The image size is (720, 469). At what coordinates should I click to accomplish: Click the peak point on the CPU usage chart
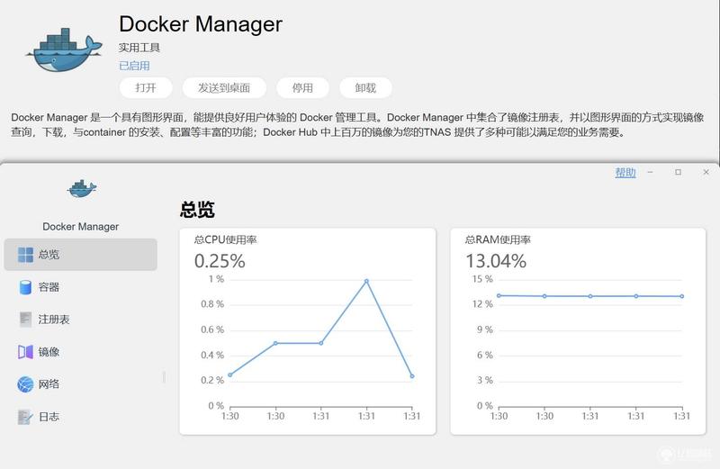click(x=366, y=281)
